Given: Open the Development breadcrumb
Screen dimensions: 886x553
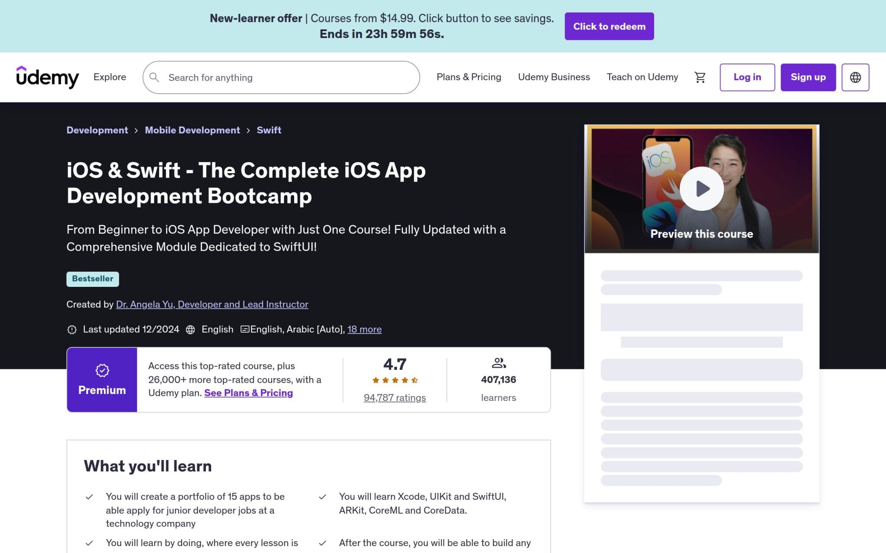Looking at the screenshot, I should coord(97,130).
